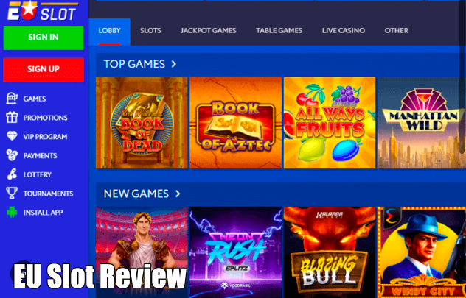466x298 pixels.
Task: Click the coins Payments icon
Action: pos(12,155)
